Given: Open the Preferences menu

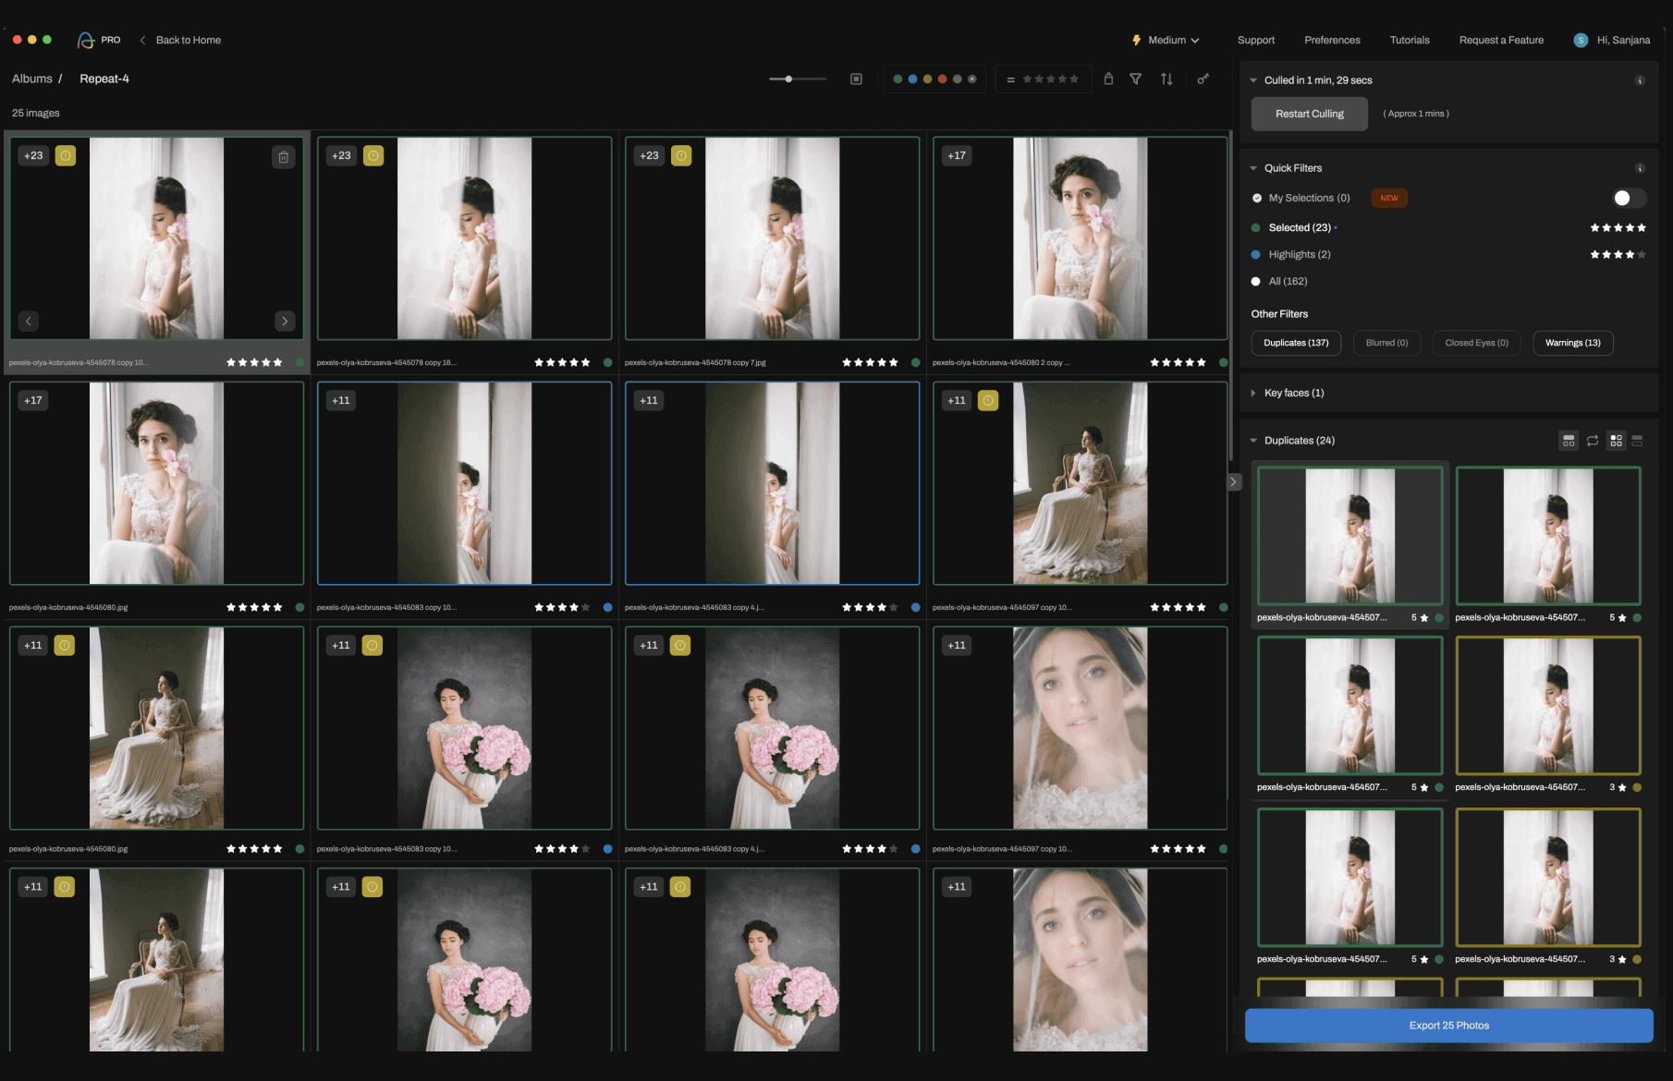Looking at the screenshot, I should [1332, 41].
